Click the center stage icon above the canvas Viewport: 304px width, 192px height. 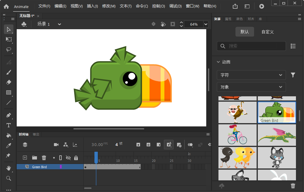(x=153, y=24)
